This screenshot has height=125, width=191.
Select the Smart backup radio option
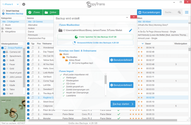pyautogui.click(x=3, y=11)
